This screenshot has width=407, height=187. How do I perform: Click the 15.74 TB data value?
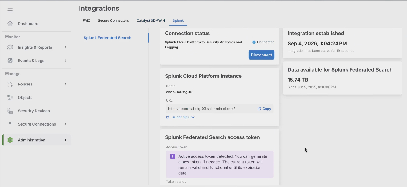point(298,80)
